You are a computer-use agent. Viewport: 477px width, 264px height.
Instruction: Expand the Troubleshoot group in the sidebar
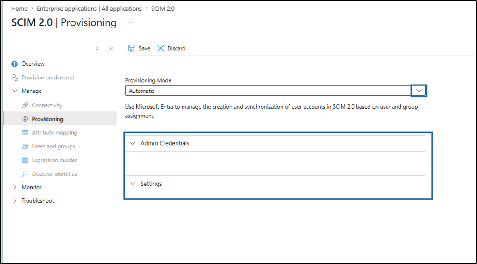point(15,201)
